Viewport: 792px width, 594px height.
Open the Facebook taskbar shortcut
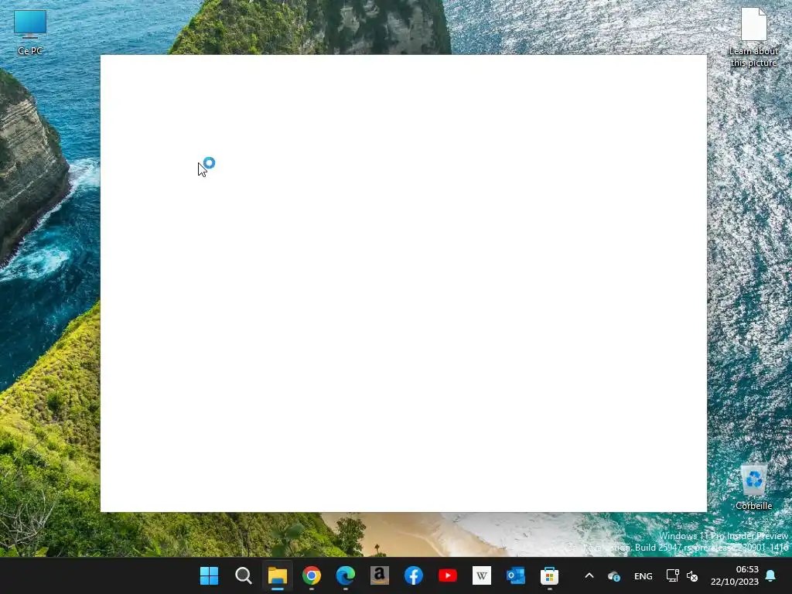point(413,575)
